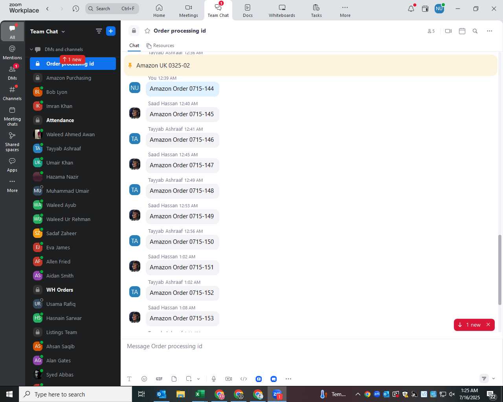This screenshot has width=503, height=402.
Task: Click the Search box
Action: coord(112,9)
